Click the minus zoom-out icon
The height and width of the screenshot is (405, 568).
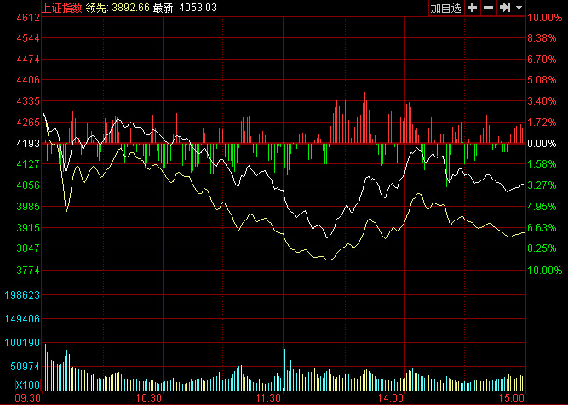pyautogui.click(x=488, y=8)
